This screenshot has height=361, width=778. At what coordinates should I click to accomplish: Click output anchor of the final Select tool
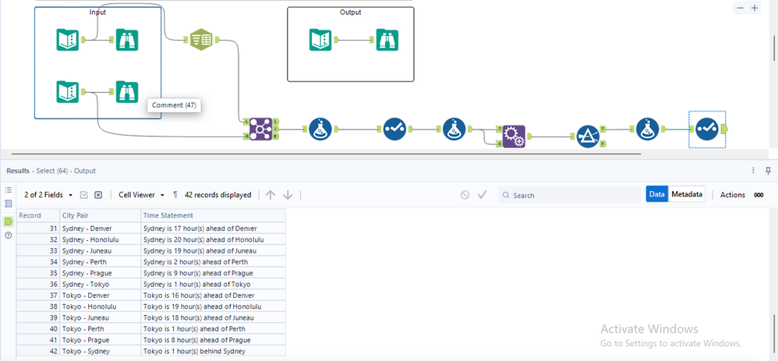(x=724, y=129)
